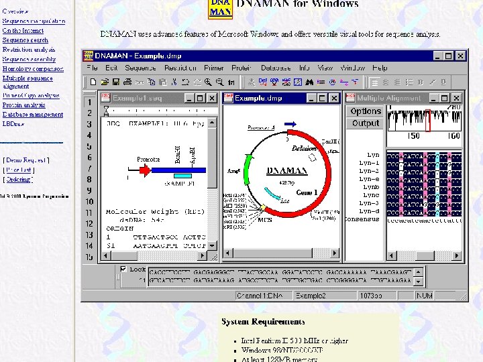Click scroll up arrow in Example1.seq window
The height and width of the screenshot is (362, 483).
click(x=212, y=123)
